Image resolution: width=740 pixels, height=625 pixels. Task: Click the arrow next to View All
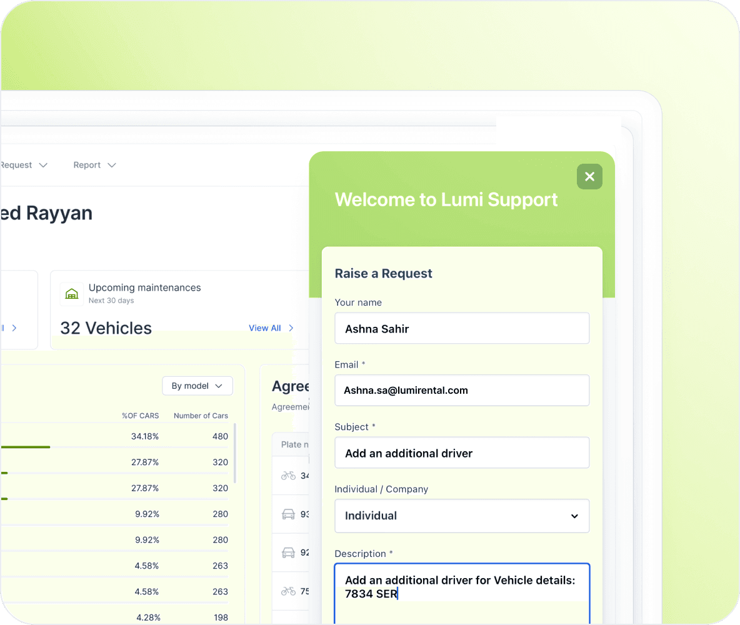tap(291, 328)
